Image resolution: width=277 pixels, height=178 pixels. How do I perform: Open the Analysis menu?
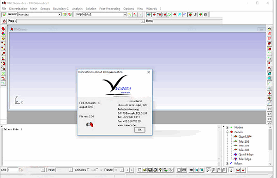coord(77,8)
